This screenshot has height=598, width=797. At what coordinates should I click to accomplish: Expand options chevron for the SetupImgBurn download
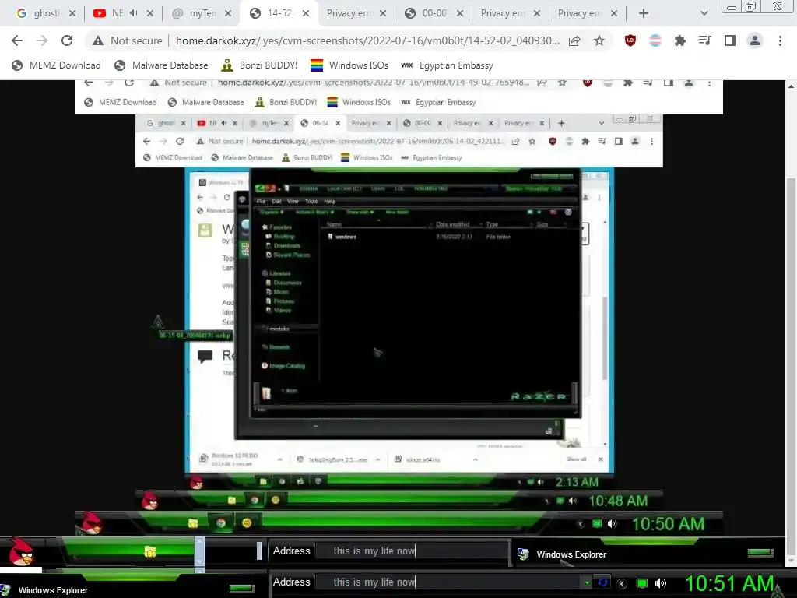pyautogui.click(x=377, y=459)
